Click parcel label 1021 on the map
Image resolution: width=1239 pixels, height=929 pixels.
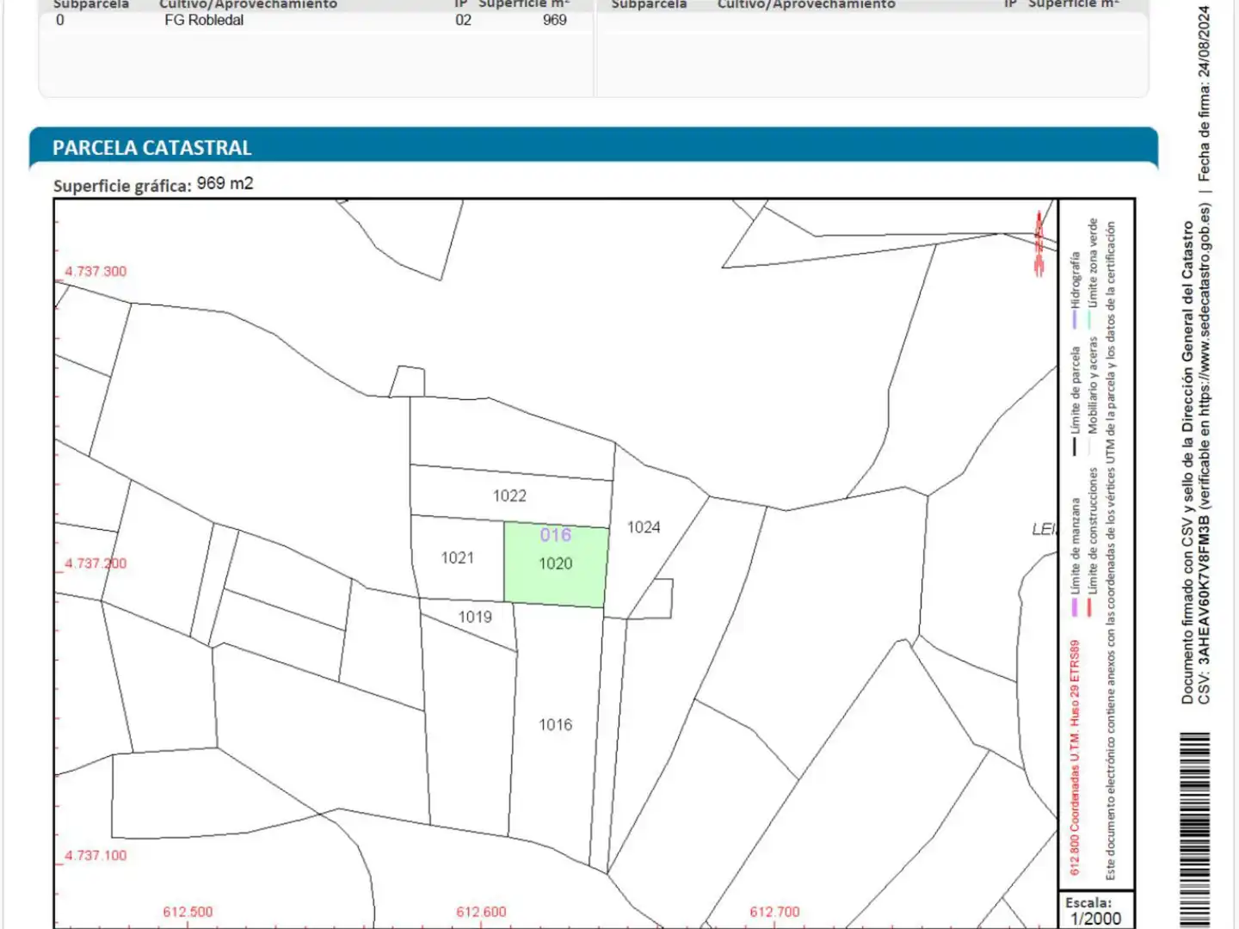pos(457,558)
